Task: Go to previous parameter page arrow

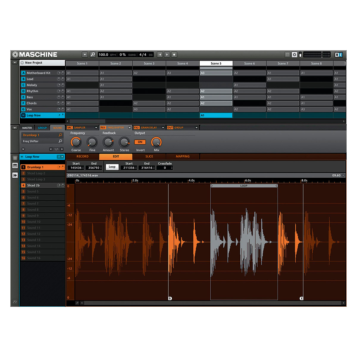Action: tap(51, 149)
